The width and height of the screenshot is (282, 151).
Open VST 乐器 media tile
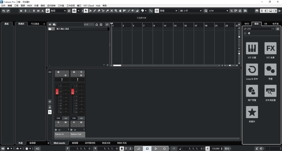pos(252,48)
